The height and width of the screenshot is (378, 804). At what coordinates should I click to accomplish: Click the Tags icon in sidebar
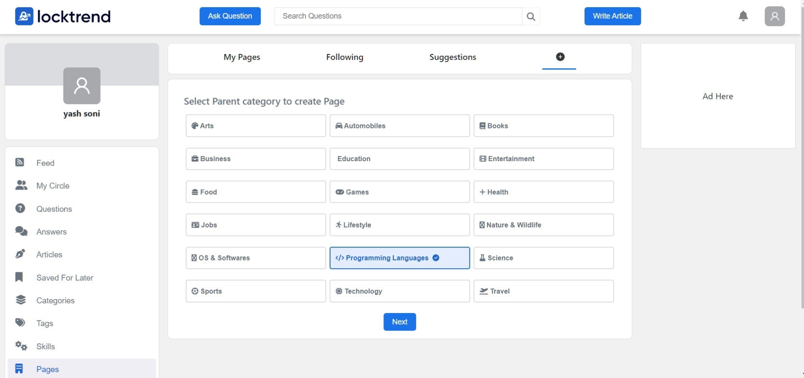[20, 323]
